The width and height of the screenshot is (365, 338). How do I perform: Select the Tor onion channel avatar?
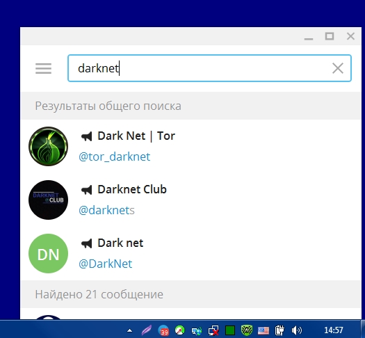point(48,146)
